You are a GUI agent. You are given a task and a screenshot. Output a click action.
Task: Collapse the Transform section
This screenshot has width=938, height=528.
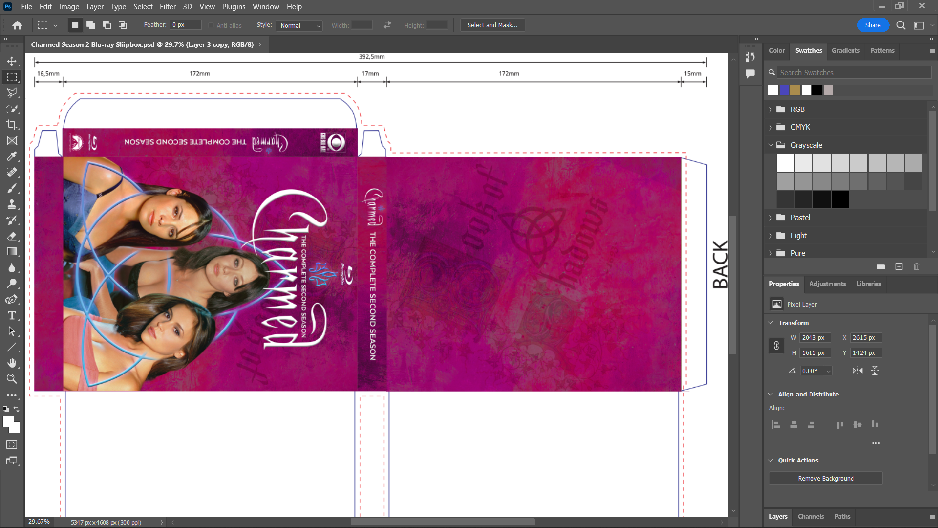[770, 323]
